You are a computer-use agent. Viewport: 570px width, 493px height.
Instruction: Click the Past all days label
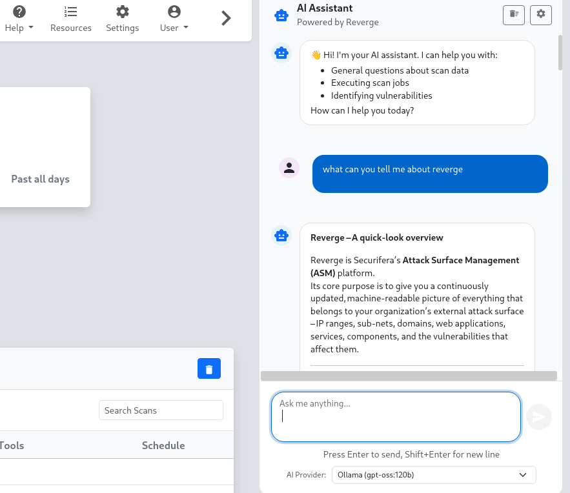40,179
